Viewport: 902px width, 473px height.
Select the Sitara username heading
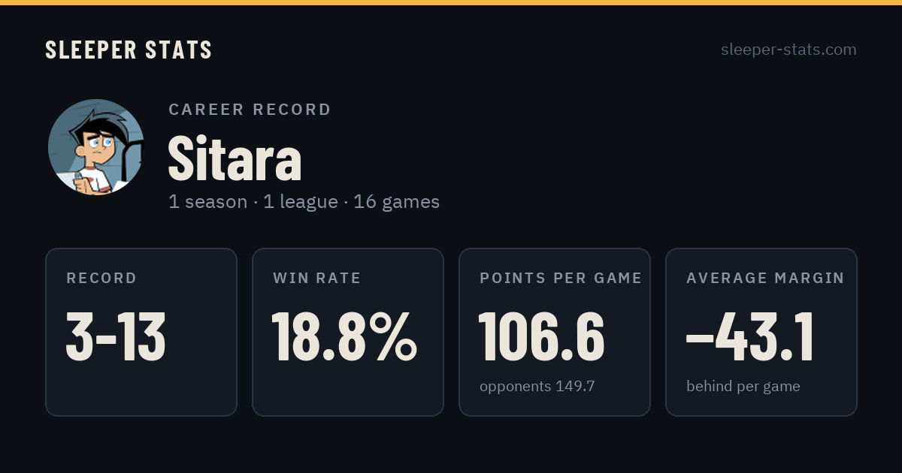(235, 158)
